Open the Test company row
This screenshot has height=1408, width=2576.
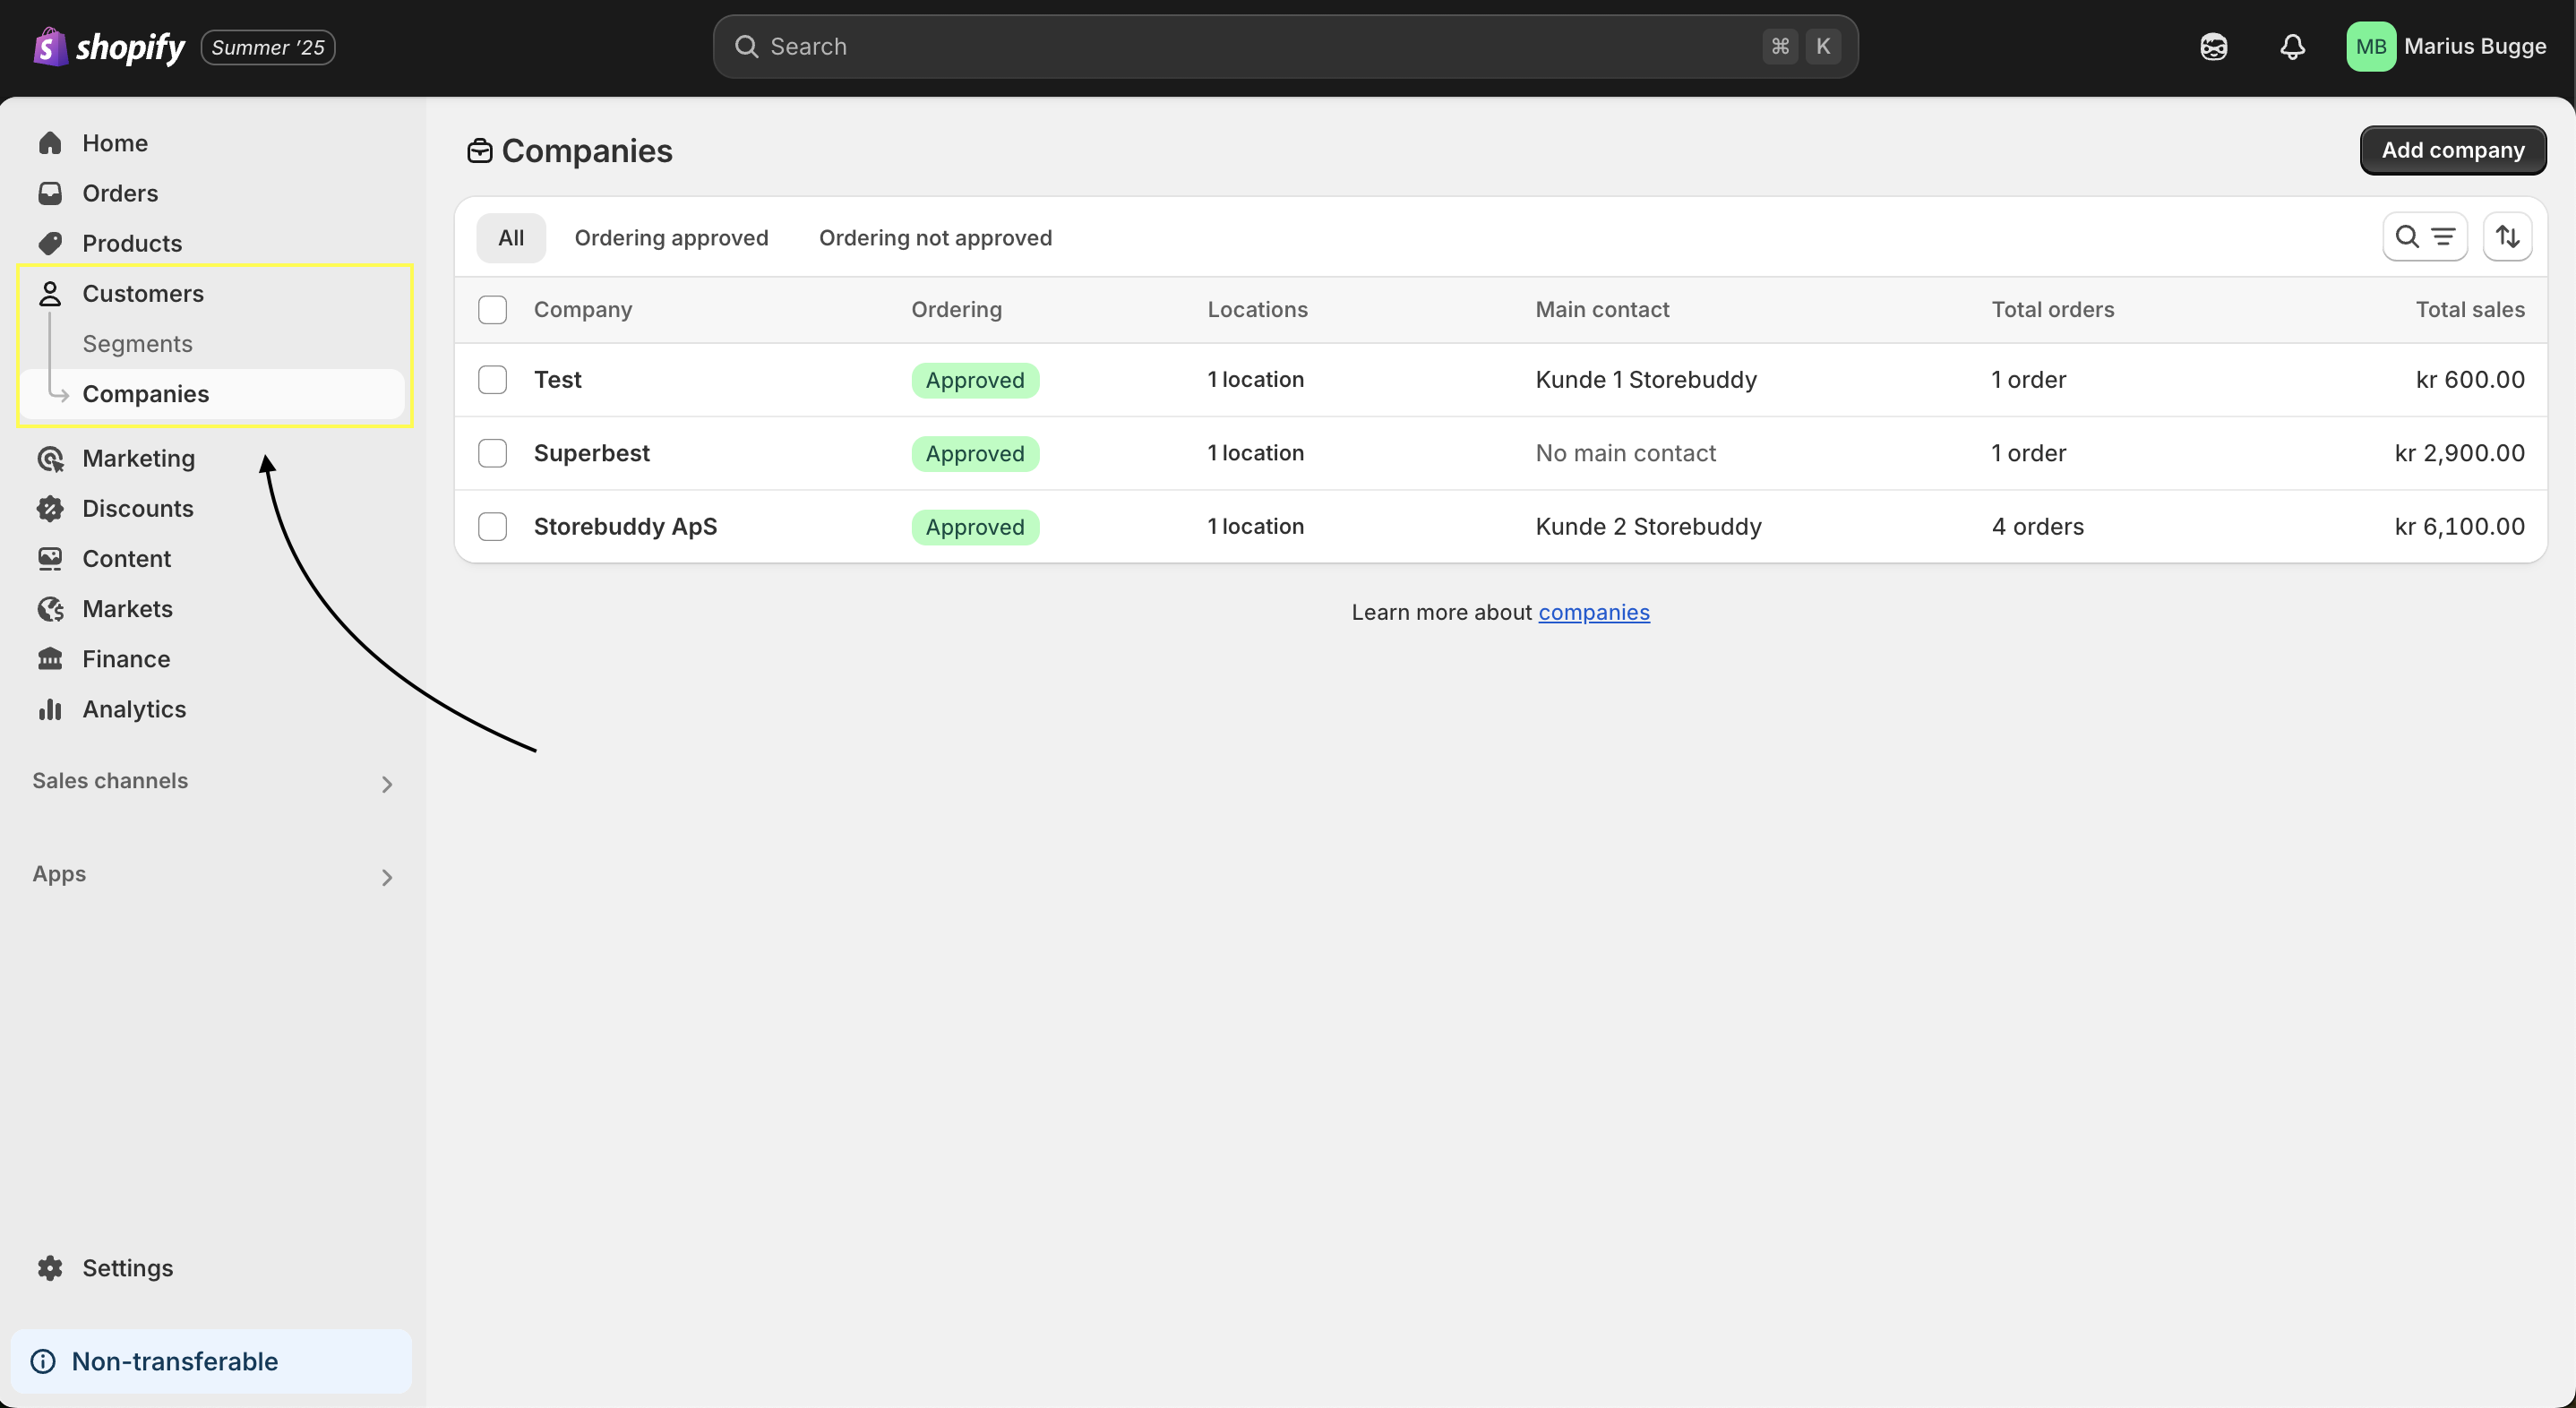1500,380
